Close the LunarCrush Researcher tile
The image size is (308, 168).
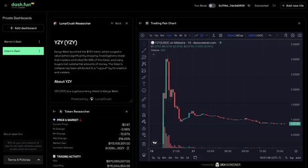pyautogui.click(x=127, y=24)
